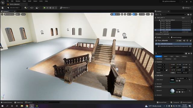Image resolution: width=193 pixels, height=108 pixels.
Task: Open the quick add content dropdown
Action: click(26, 8)
